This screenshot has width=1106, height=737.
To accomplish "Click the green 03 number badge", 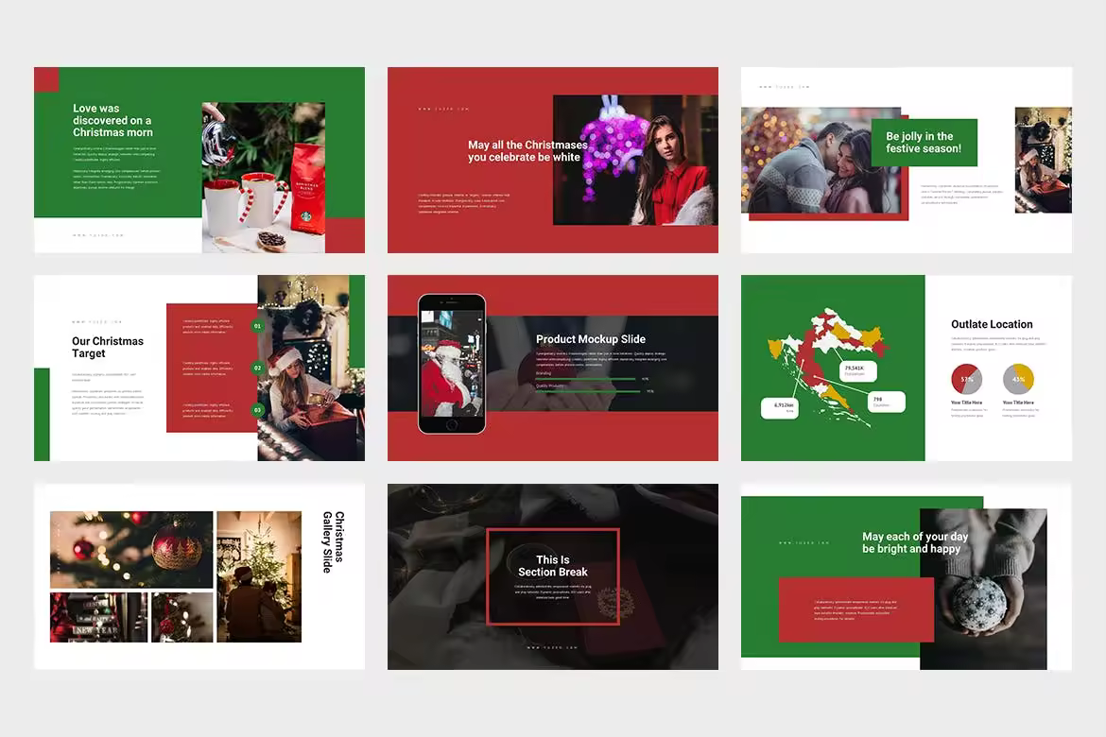I will [257, 410].
